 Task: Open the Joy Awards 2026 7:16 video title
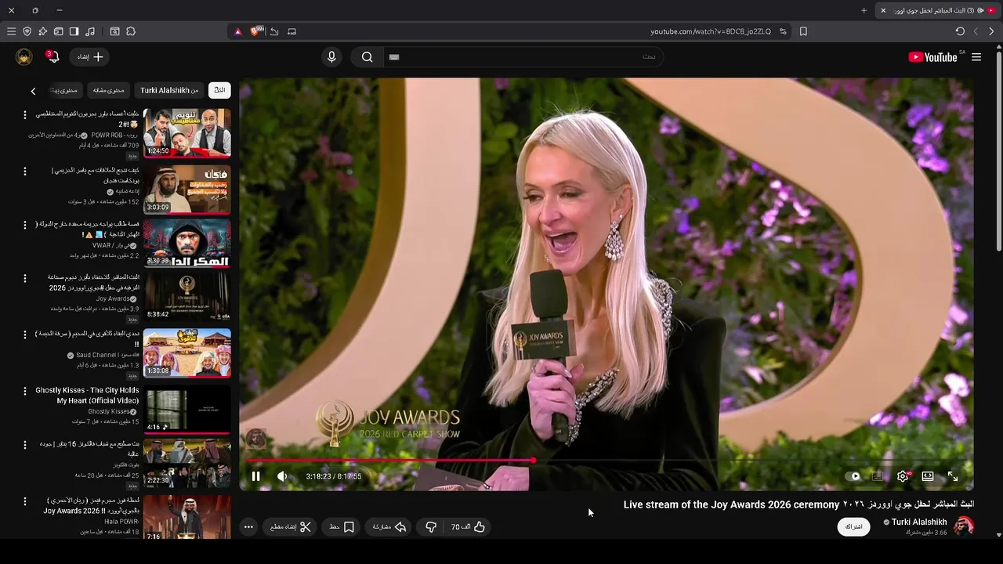(92, 505)
